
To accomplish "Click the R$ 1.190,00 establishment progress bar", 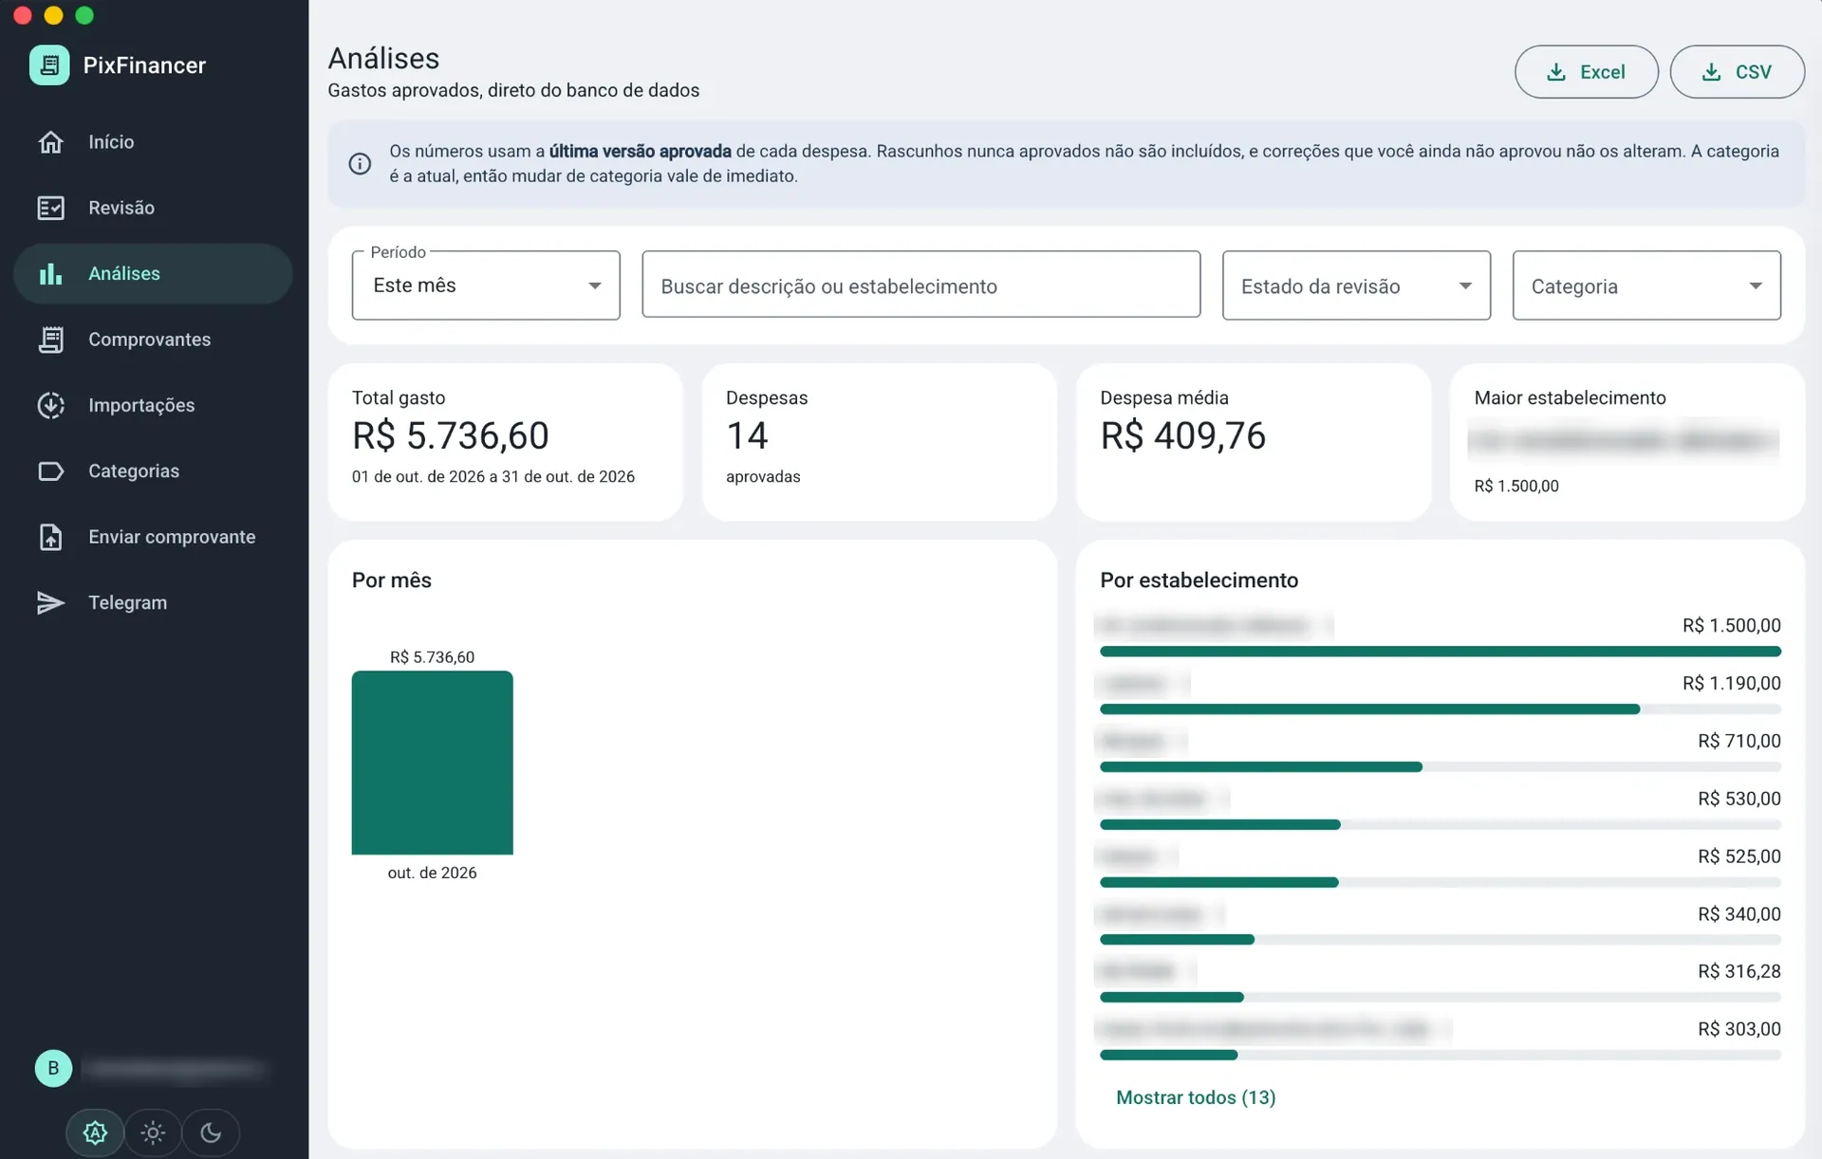I will coord(1440,709).
